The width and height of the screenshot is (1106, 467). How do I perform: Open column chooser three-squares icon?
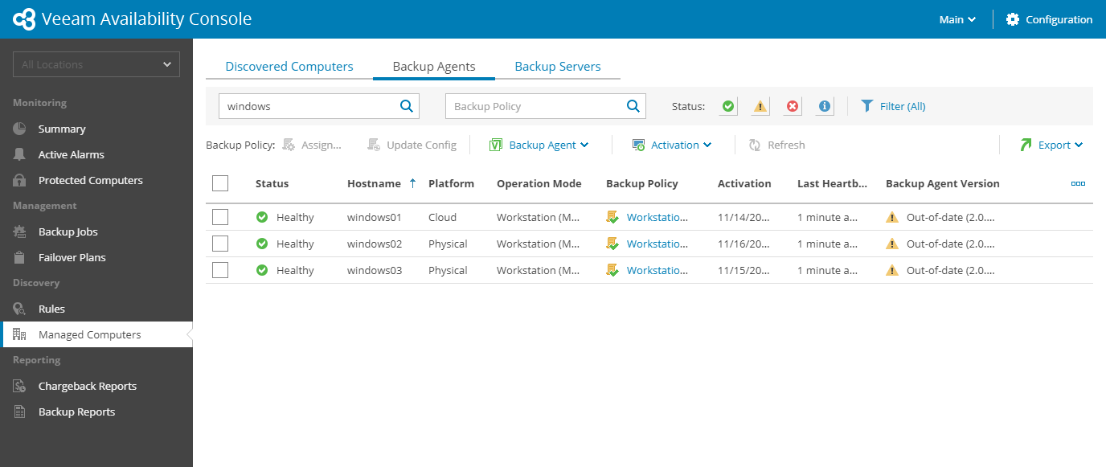click(1078, 183)
